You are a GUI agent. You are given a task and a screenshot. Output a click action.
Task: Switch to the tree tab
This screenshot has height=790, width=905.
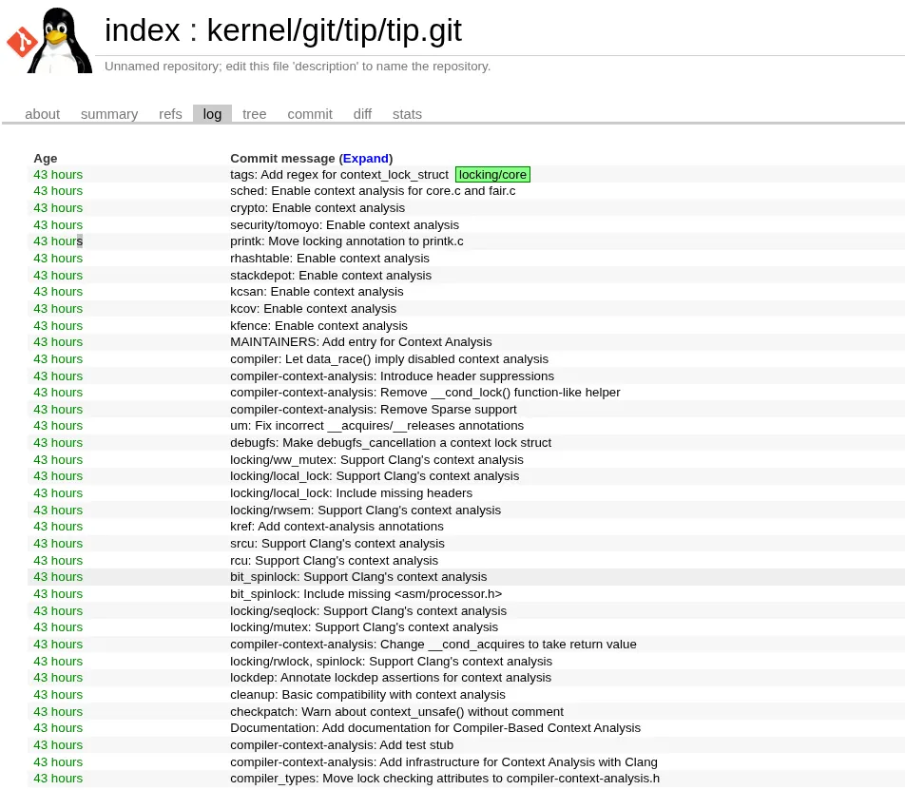(x=254, y=113)
